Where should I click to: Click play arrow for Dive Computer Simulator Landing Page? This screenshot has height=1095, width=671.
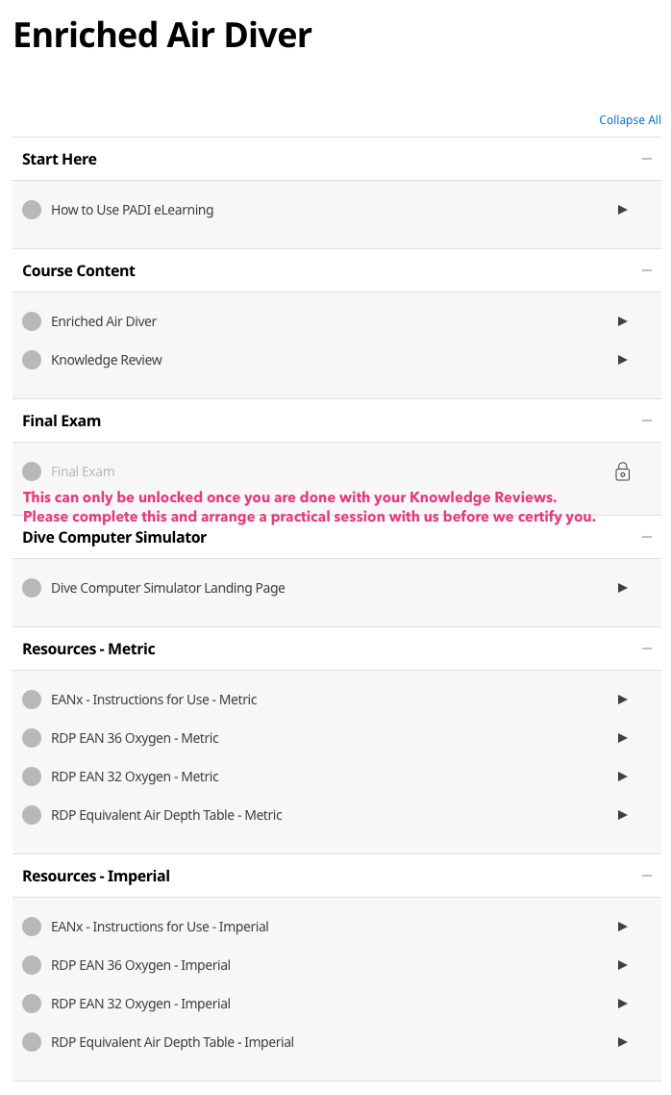pos(622,588)
